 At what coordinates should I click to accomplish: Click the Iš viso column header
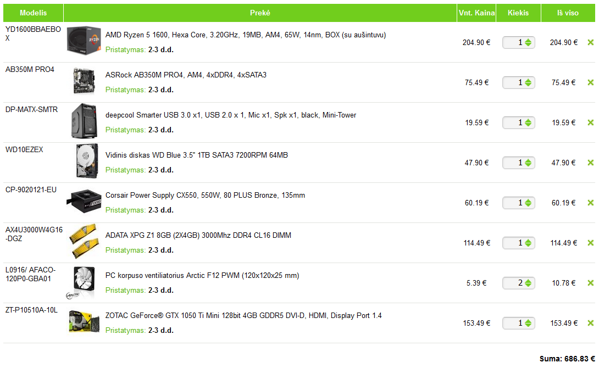[568, 13]
